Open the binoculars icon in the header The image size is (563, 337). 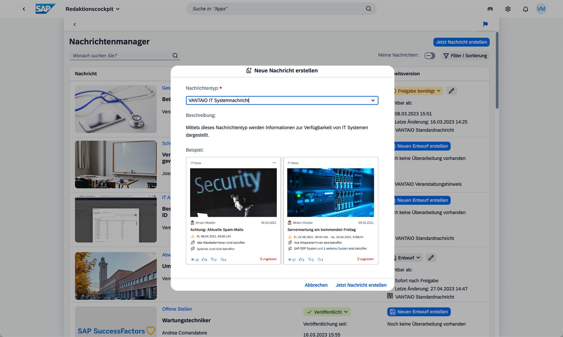click(490, 9)
